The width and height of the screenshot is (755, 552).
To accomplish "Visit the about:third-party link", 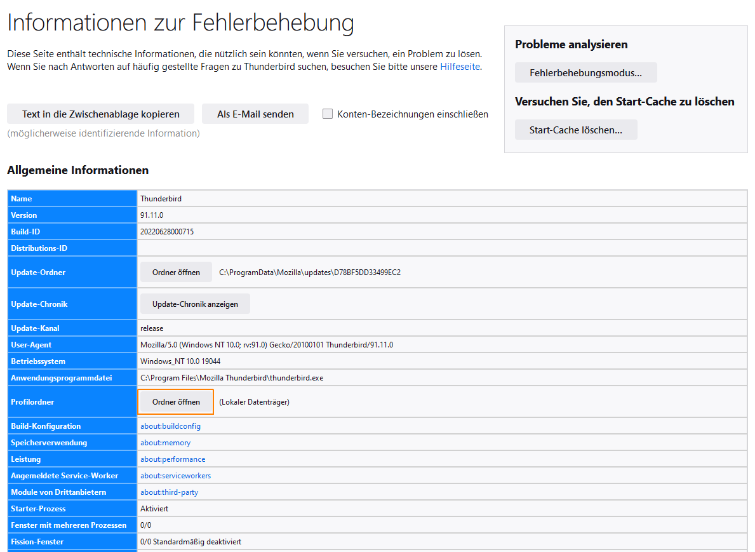I will pyautogui.click(x=169, y=492).
